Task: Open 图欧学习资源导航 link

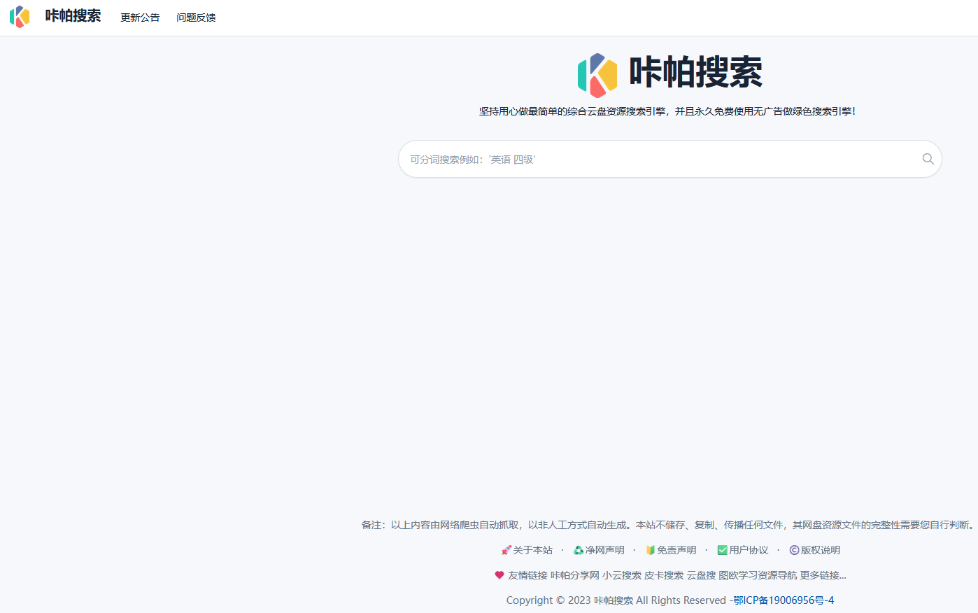Action: click(x=758, y=575)
